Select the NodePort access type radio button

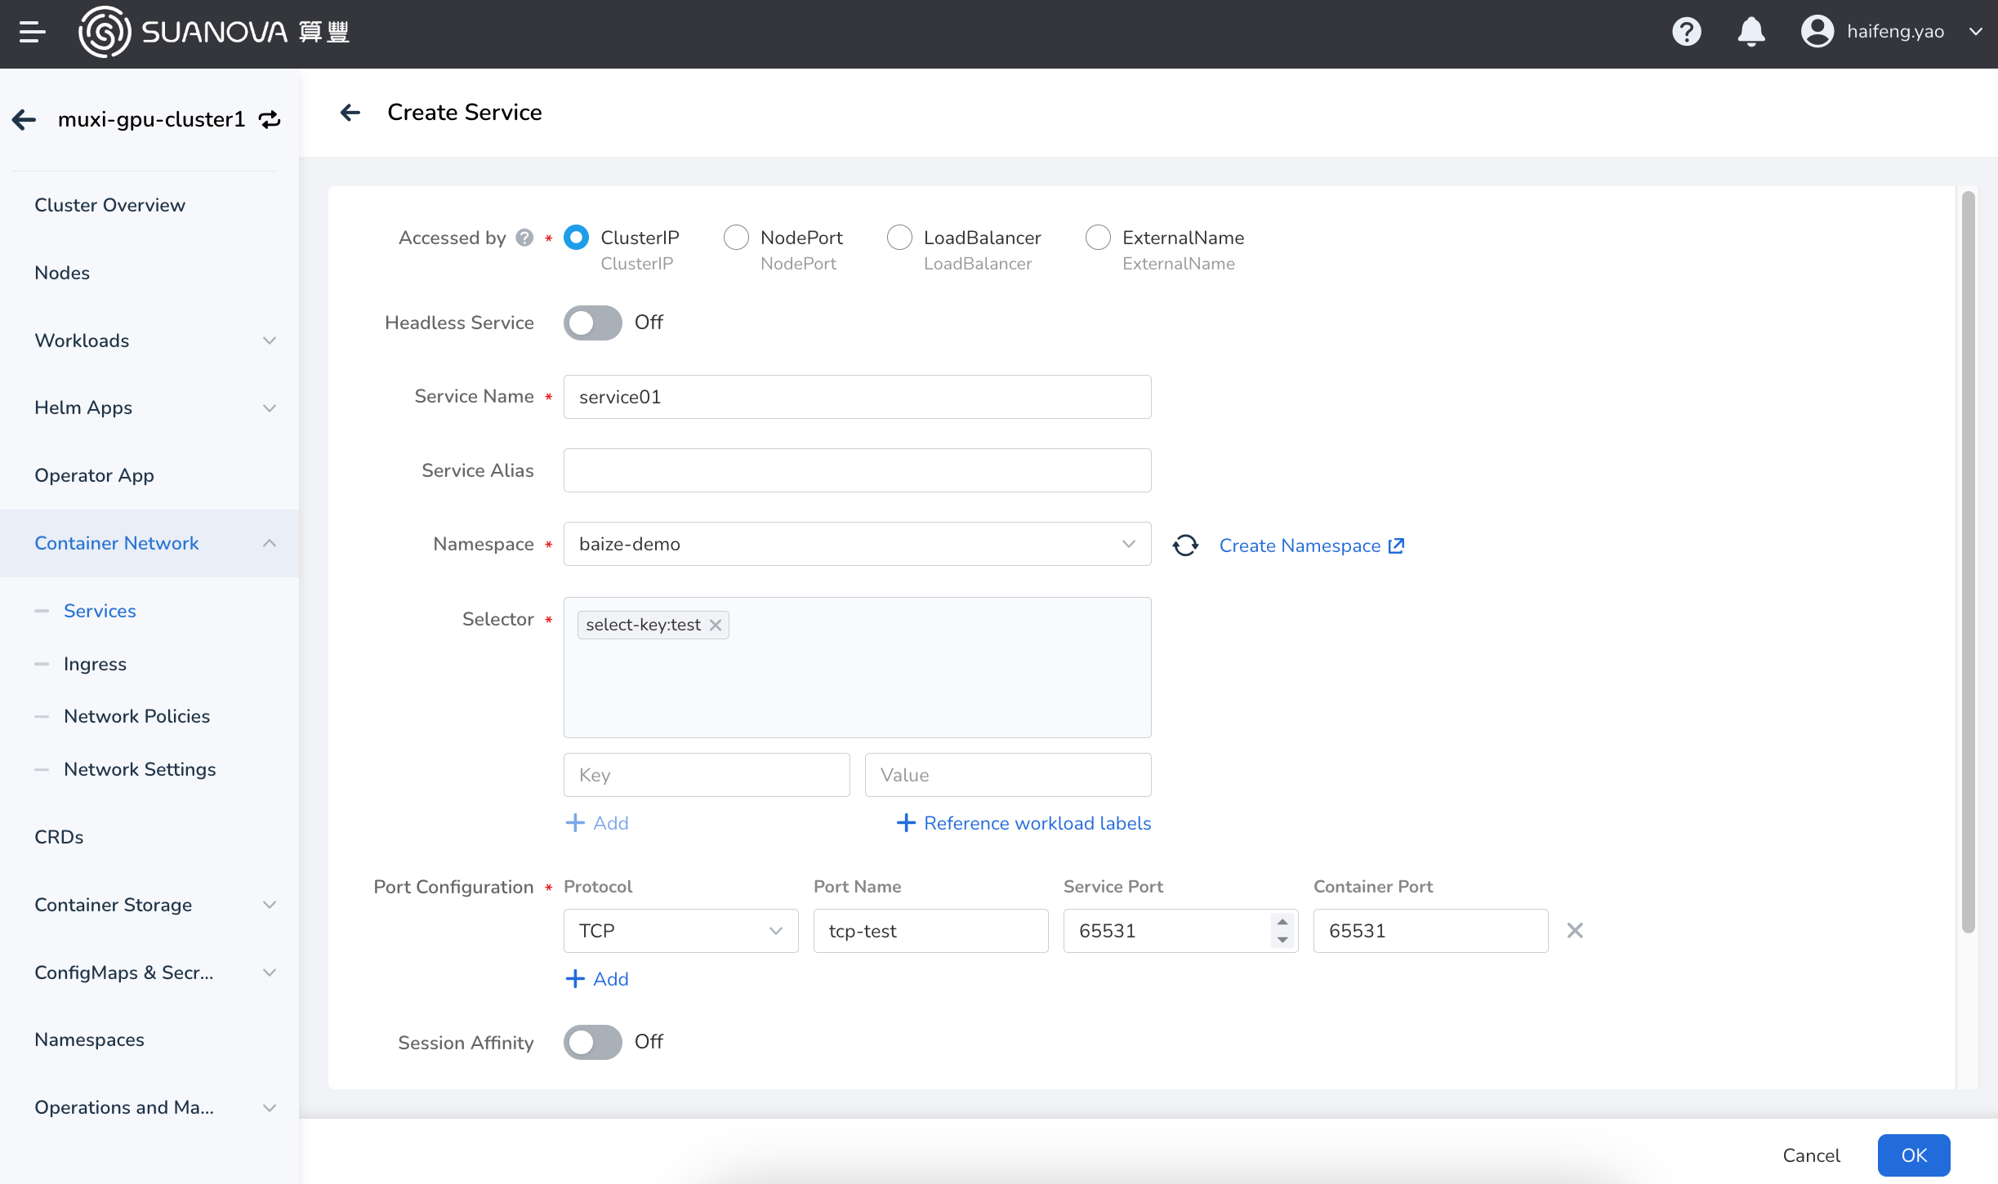coord(736,237)
